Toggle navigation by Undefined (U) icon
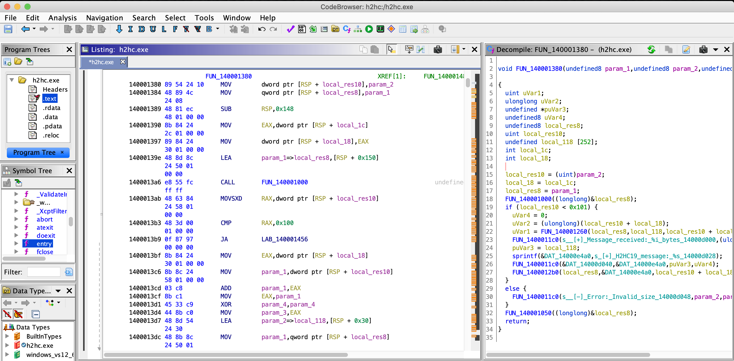This screenshot has width=734, height=361. (x=153, y=29)
